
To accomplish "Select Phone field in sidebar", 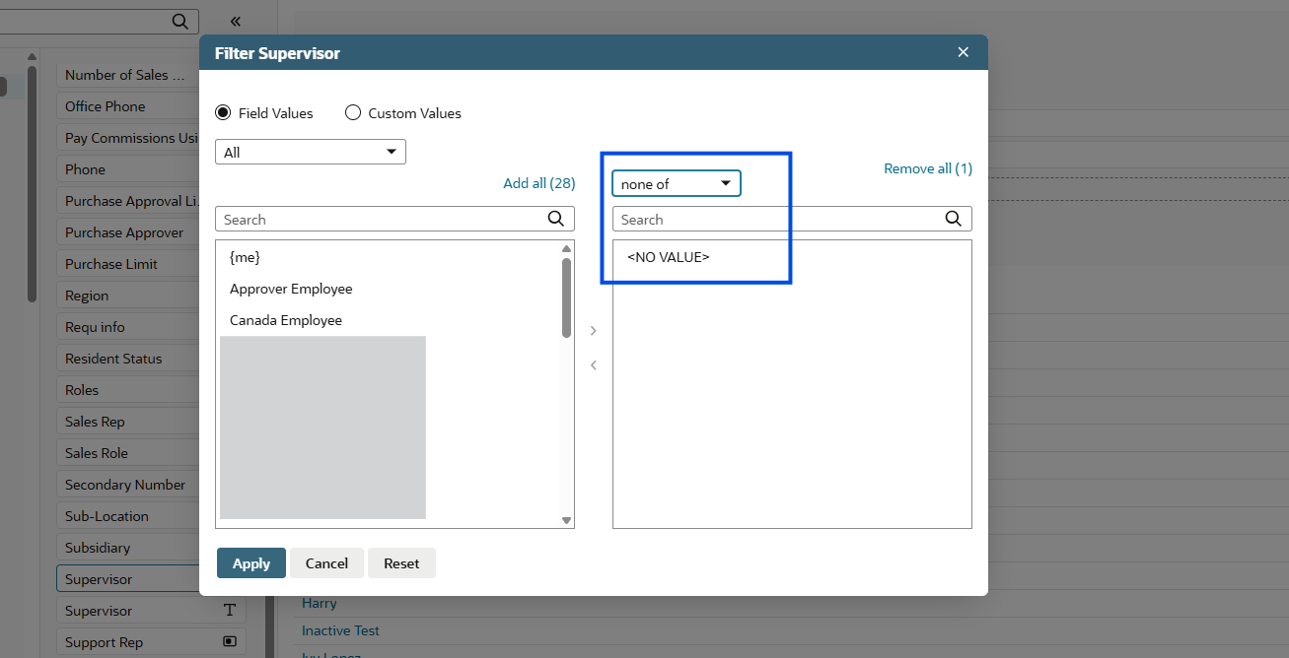I will (x=128, y=169).
